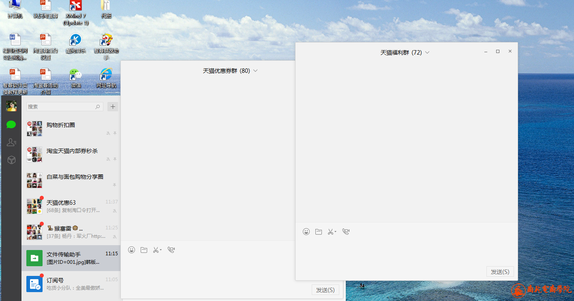
Task: Click the plus button to start a group chat
Action: coord(113,107)
